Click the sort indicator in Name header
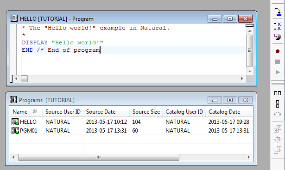This screenshot has height=170, width=285. (35, 112)
